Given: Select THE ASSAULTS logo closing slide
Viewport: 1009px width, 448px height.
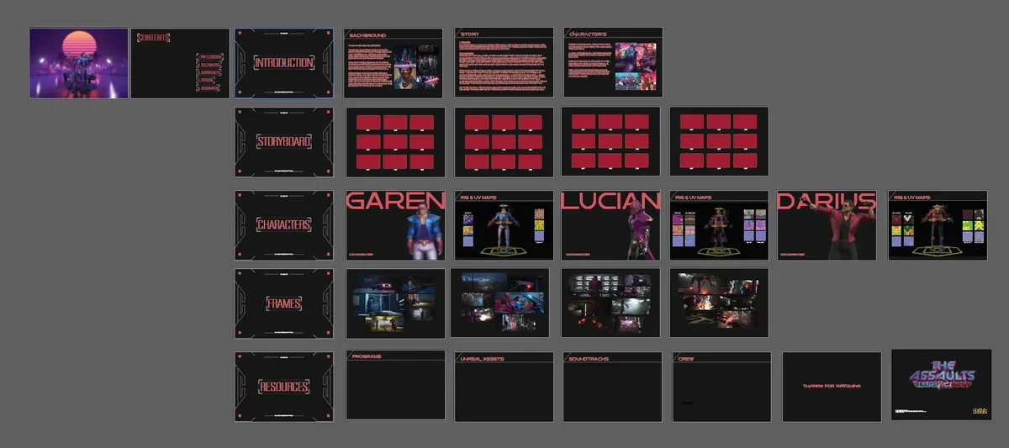Looking at the screenshot, I should pos(941,385).
